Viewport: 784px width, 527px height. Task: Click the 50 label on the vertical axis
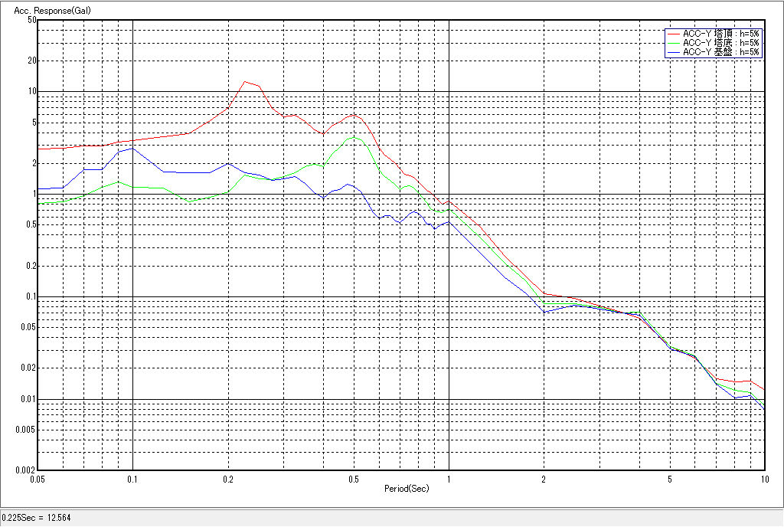32,20
